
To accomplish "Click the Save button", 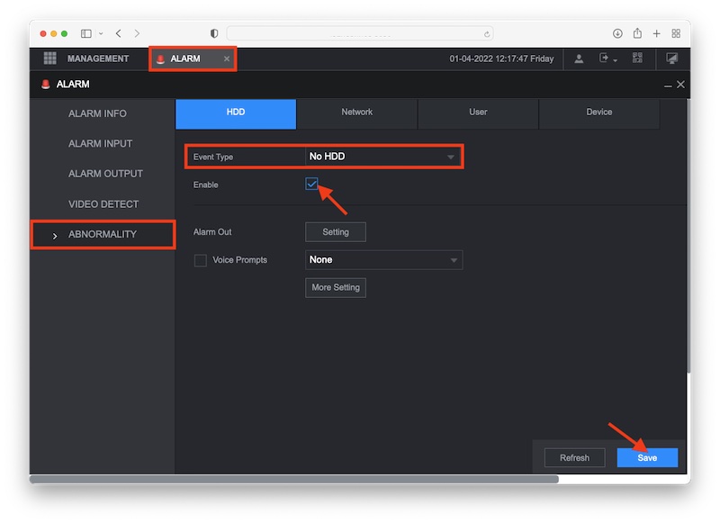I will point(647,457).
